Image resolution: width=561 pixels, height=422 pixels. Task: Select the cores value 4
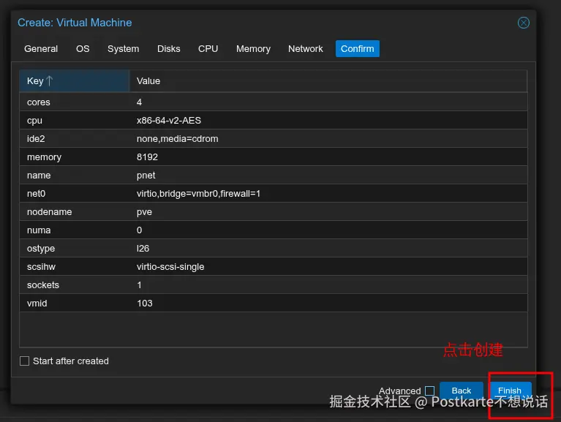pos(139,102)
